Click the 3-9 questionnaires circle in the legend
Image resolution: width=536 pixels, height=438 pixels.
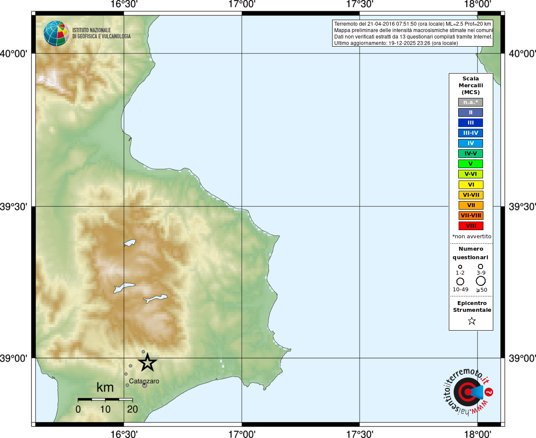pos(481,266)
